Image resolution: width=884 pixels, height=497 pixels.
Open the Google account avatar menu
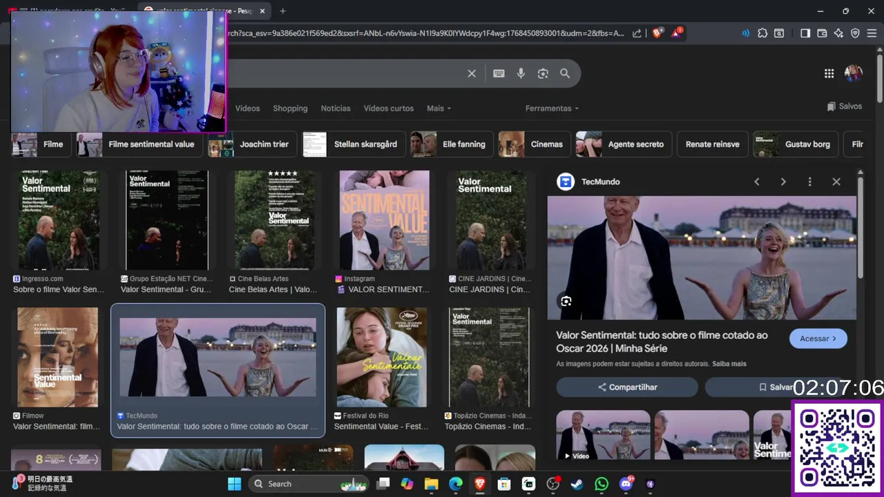point(854,73)
